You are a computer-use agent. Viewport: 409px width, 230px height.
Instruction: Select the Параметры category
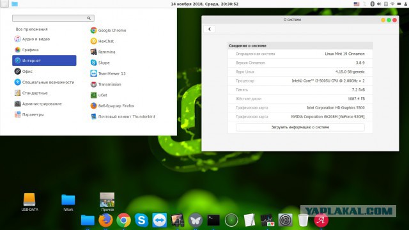[29, 114]
